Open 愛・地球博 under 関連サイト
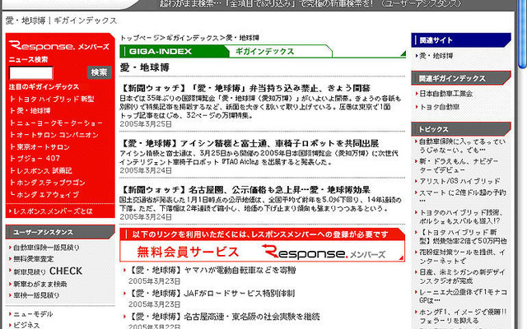Image resolution: width=527 pixels, height=329 pixels. [436, 56]
